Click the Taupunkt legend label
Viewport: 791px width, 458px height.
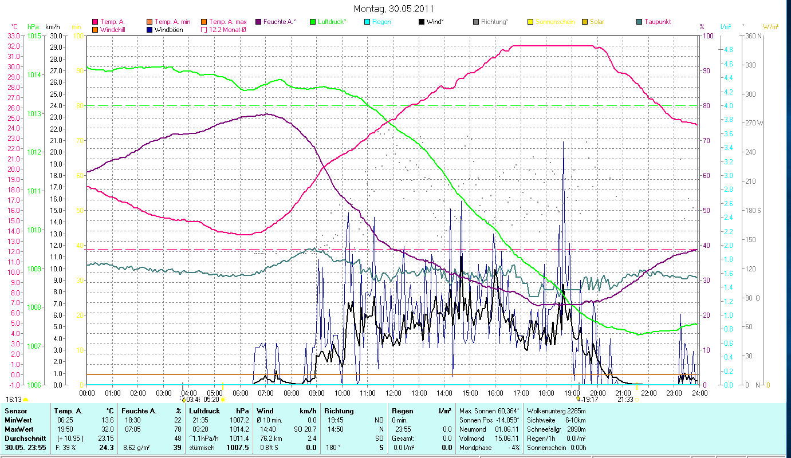657,22
